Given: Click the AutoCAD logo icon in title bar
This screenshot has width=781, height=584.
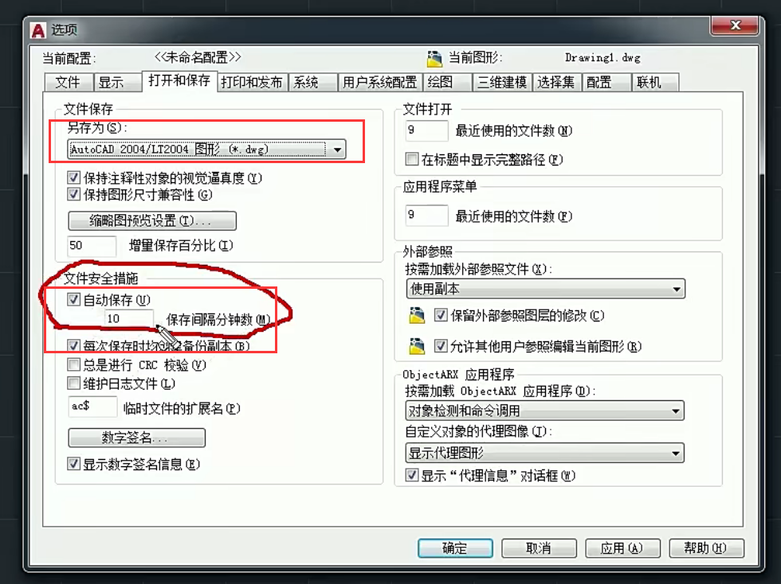Looking at the screenshot, I should [x=38, y=30].
